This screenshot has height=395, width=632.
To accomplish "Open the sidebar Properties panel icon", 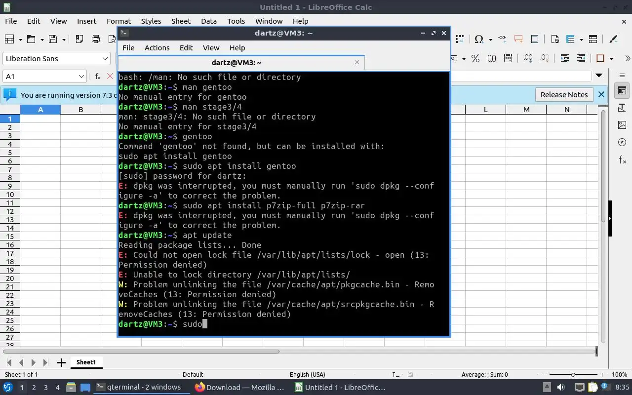I will point(622,91).
